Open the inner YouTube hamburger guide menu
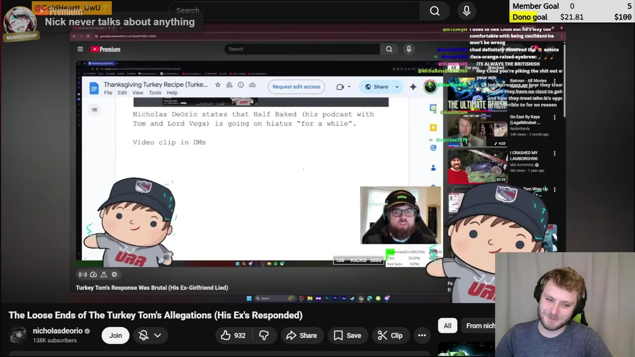The width and height of the screenshot is (635, 357). (x=80, y=49)
